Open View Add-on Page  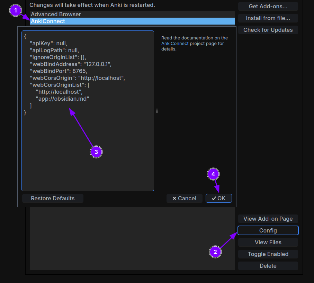click(x=268, y=219)
